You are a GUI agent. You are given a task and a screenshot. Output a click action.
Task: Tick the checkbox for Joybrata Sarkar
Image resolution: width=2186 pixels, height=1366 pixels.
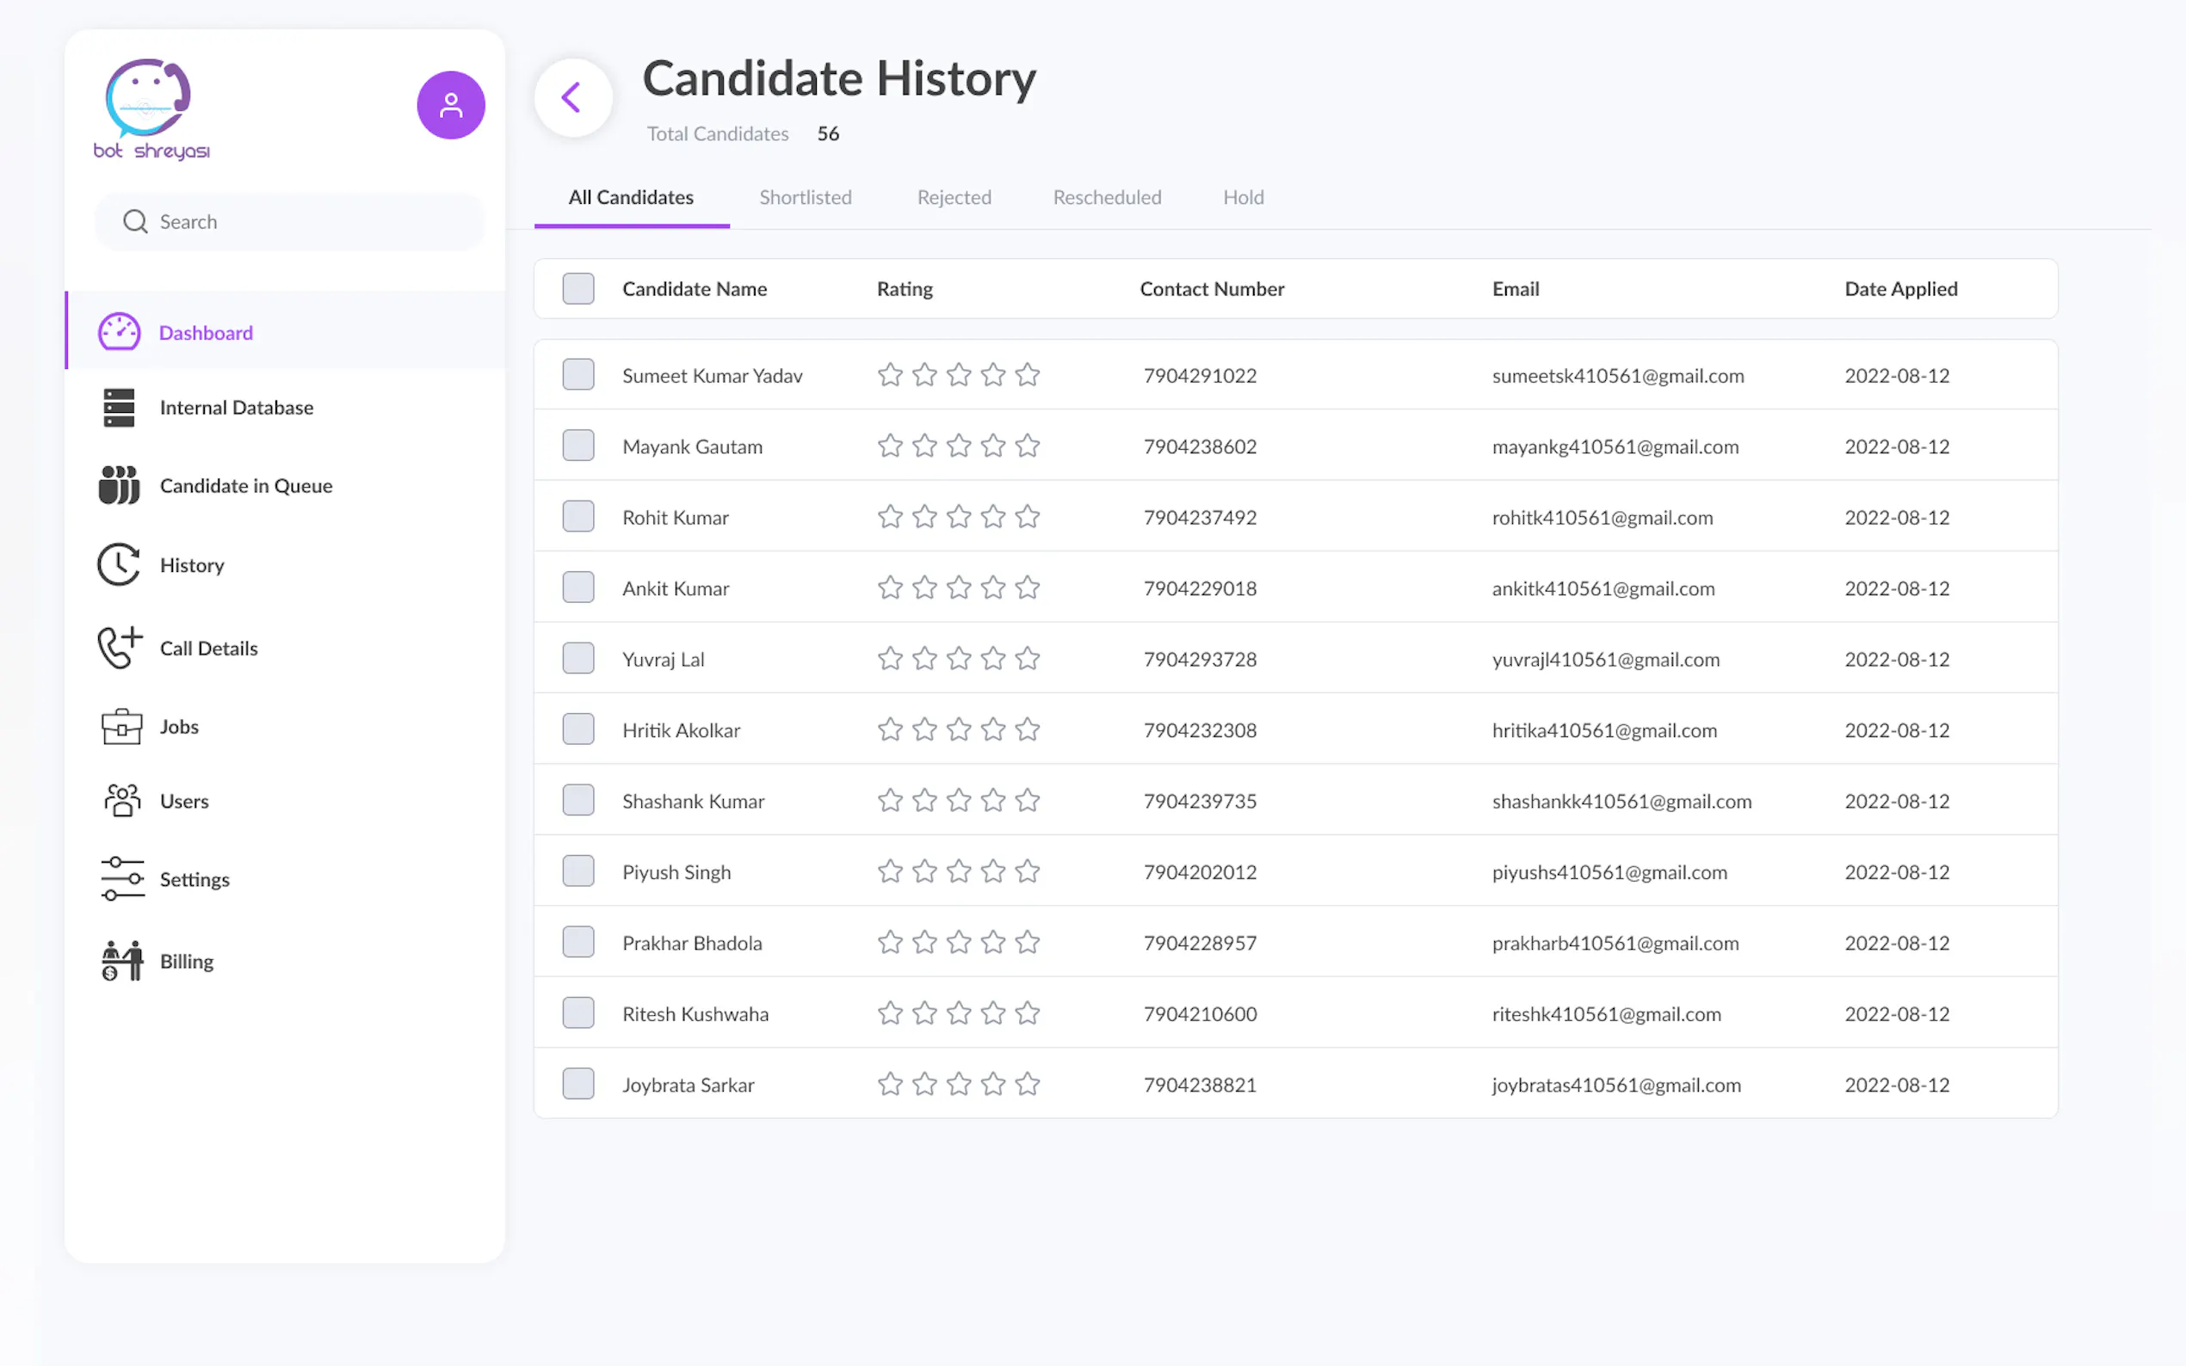(x=577, y=1084)
